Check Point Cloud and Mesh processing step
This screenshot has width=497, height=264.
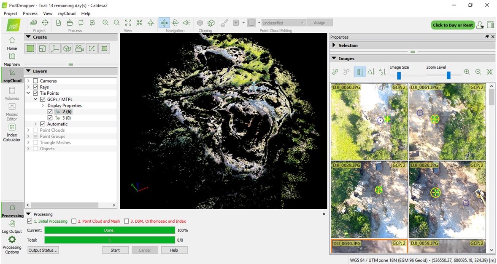[x=74, y=221]
